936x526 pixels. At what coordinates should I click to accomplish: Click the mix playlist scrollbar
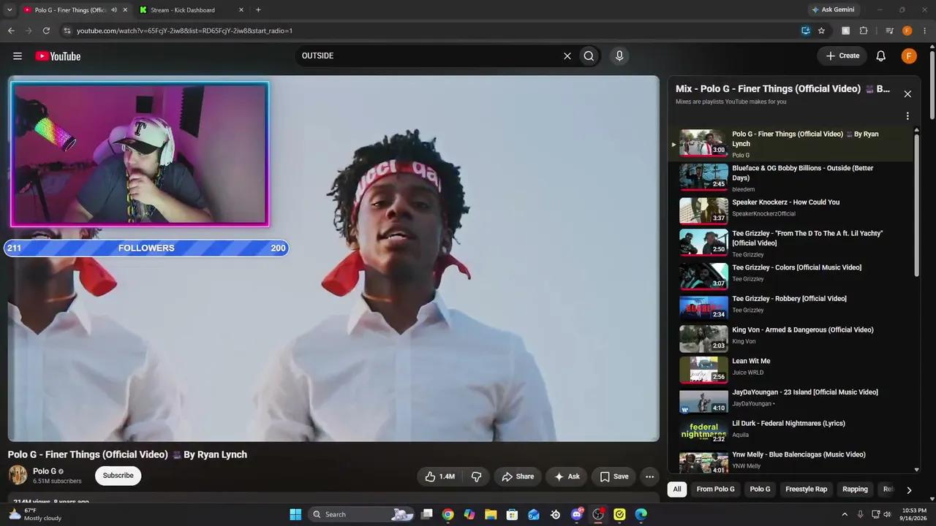click(917, 204)
